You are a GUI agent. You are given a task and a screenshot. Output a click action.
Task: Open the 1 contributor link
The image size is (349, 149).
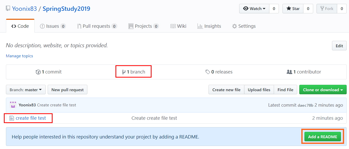[x=304, y=72]
